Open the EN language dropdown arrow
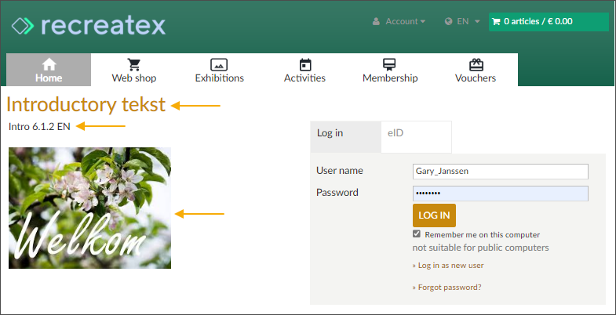The width and height of the screenshot is (616, 315). pos(477,22)
